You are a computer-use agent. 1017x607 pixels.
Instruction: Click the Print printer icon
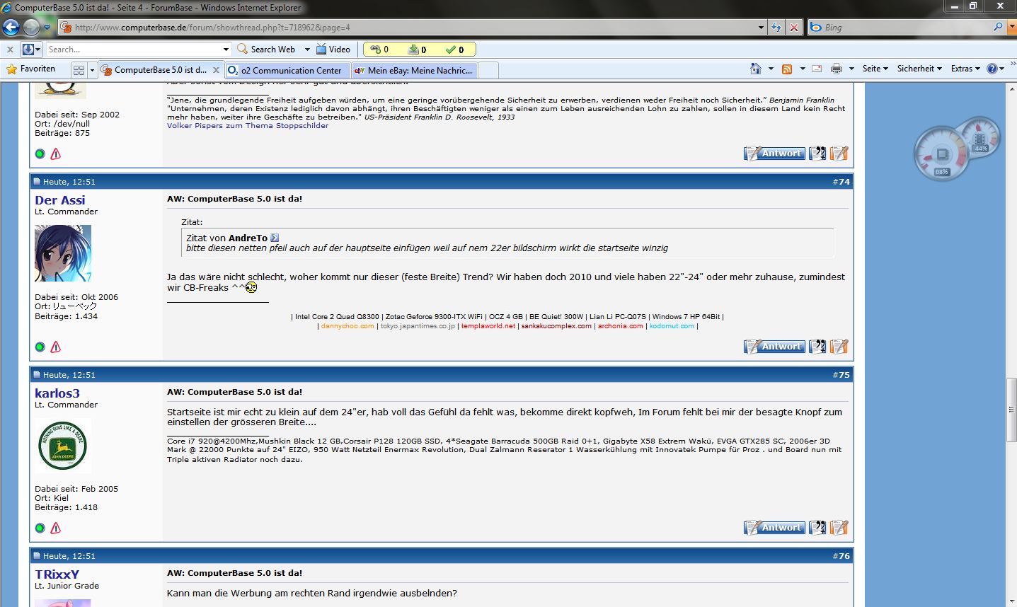point(836,69)
